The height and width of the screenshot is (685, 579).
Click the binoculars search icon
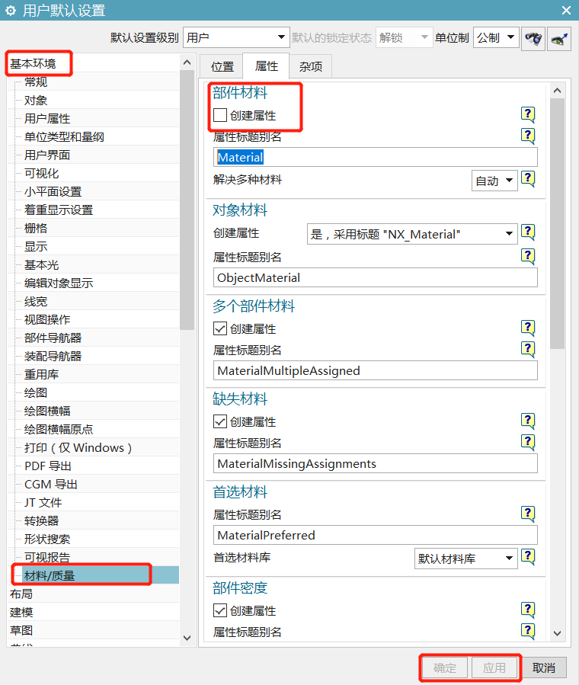click(533, 38)
